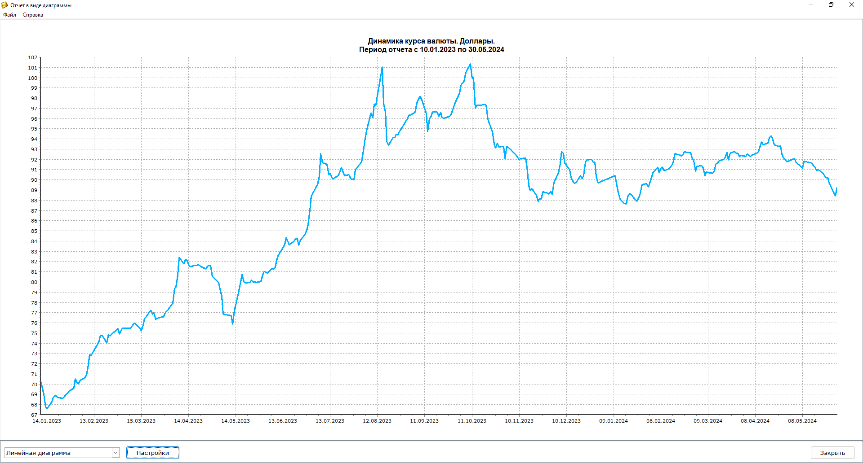Click x-axis date label 13.07.2023

pos(330,421)
